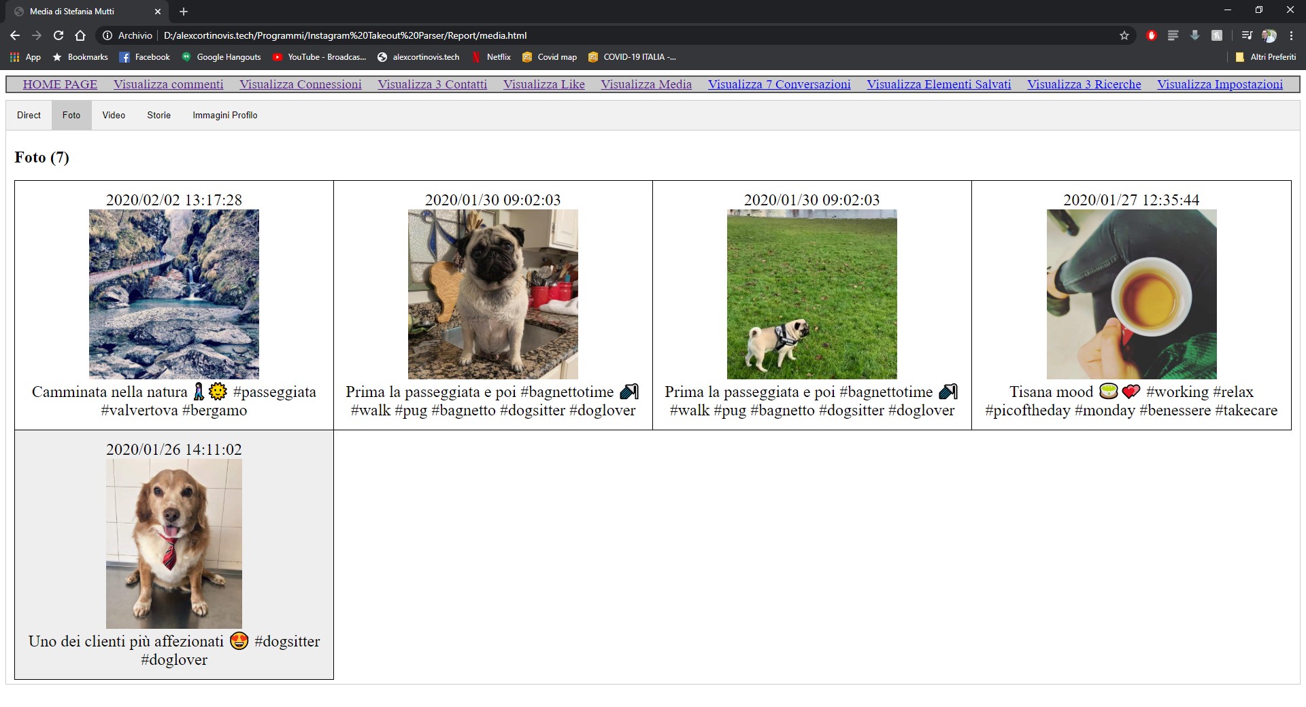Open the Google Hangouts bookmark

(221, 57)
